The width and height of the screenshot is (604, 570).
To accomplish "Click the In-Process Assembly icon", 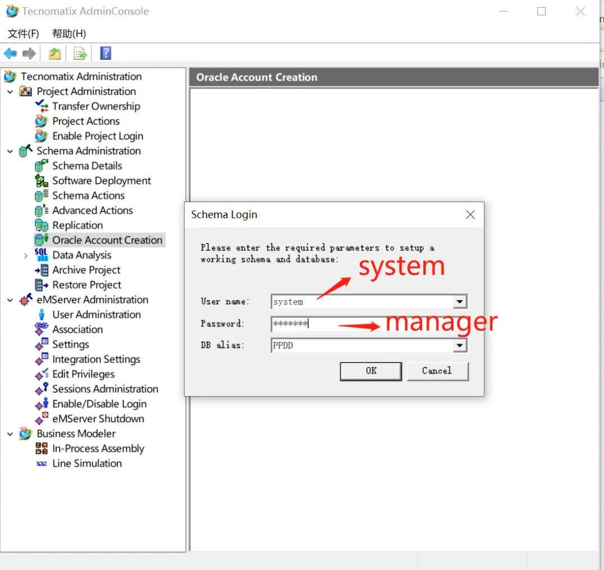I will click(41, 448).
